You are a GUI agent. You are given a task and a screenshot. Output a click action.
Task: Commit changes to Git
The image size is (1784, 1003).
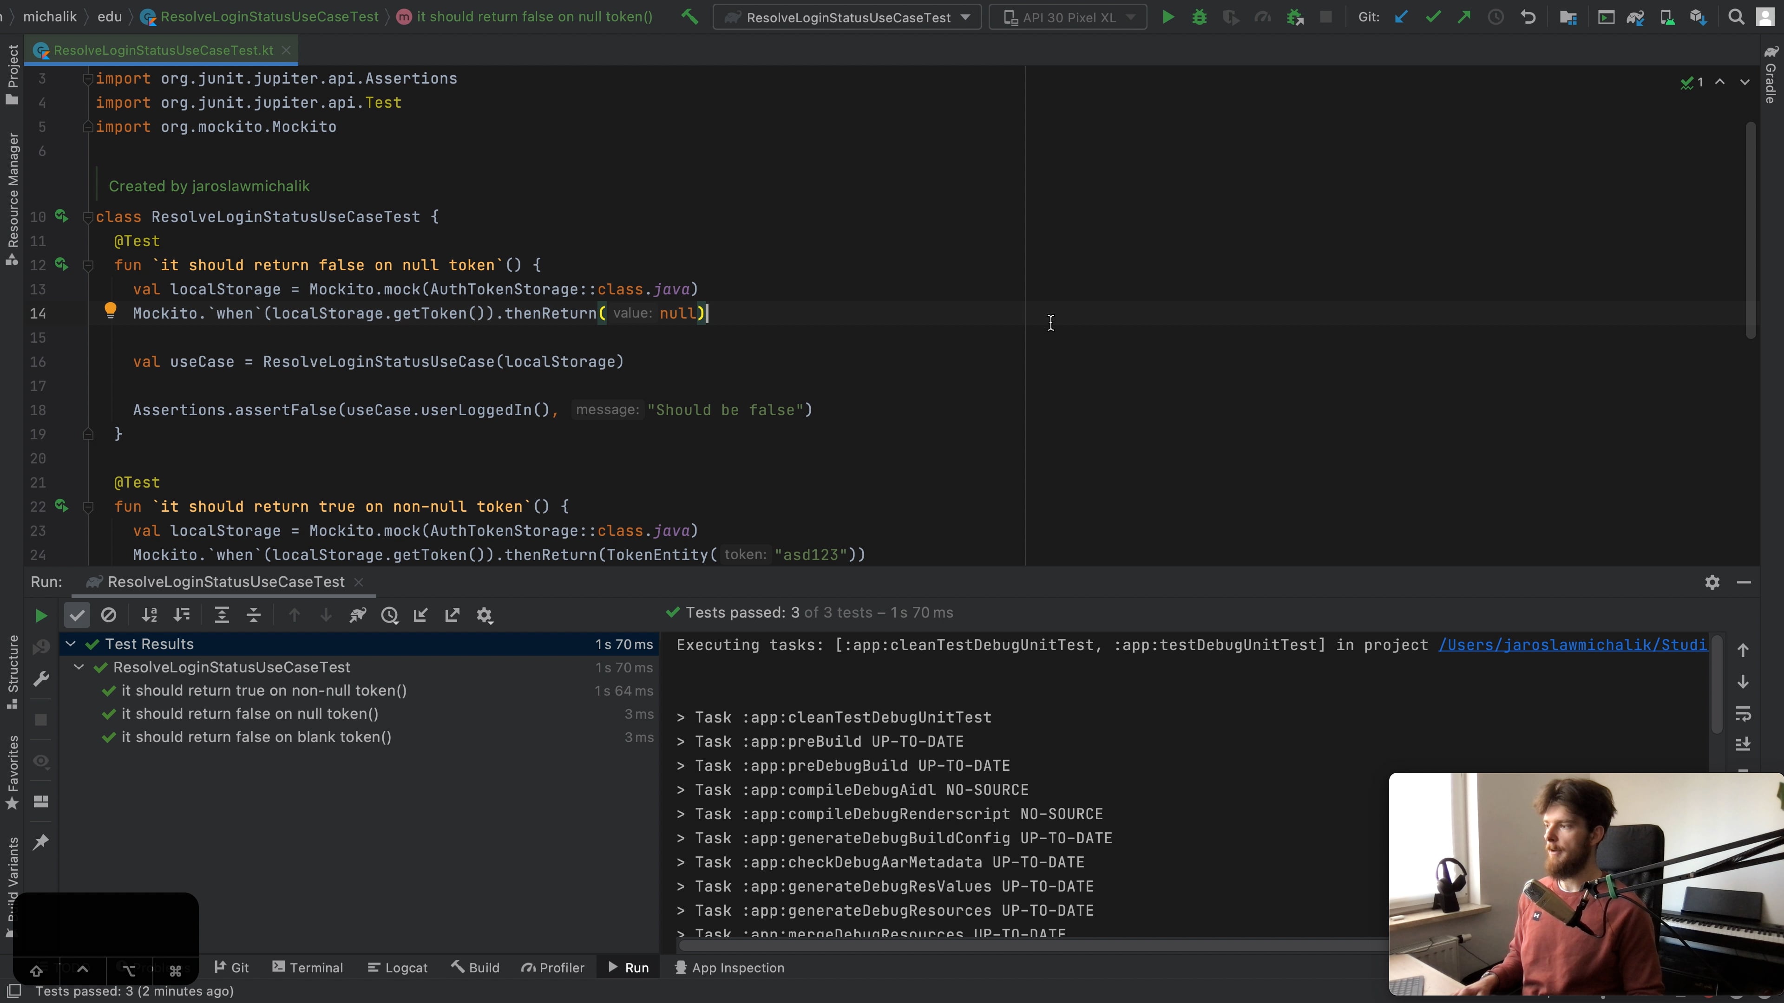(x=1433, y=17)
